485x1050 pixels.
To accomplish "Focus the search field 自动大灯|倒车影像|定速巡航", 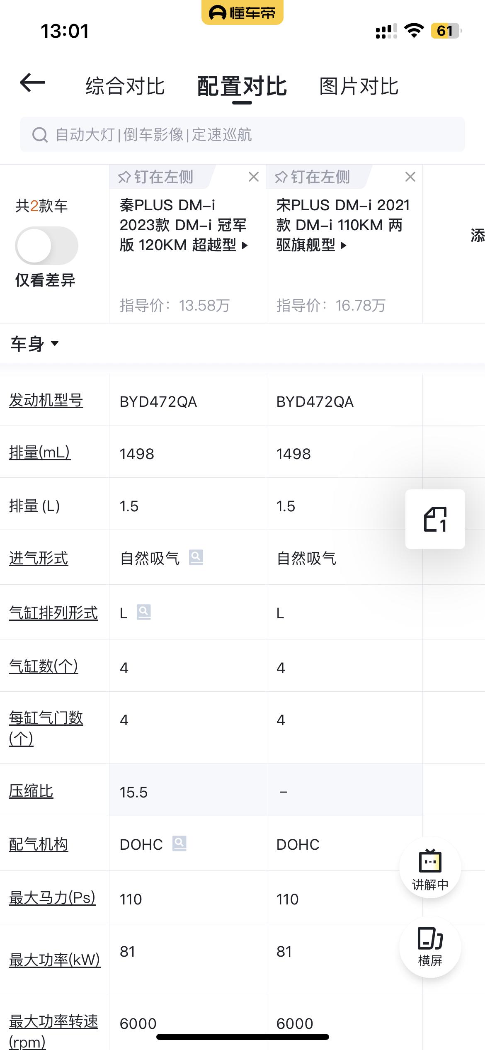I will 243,134.
